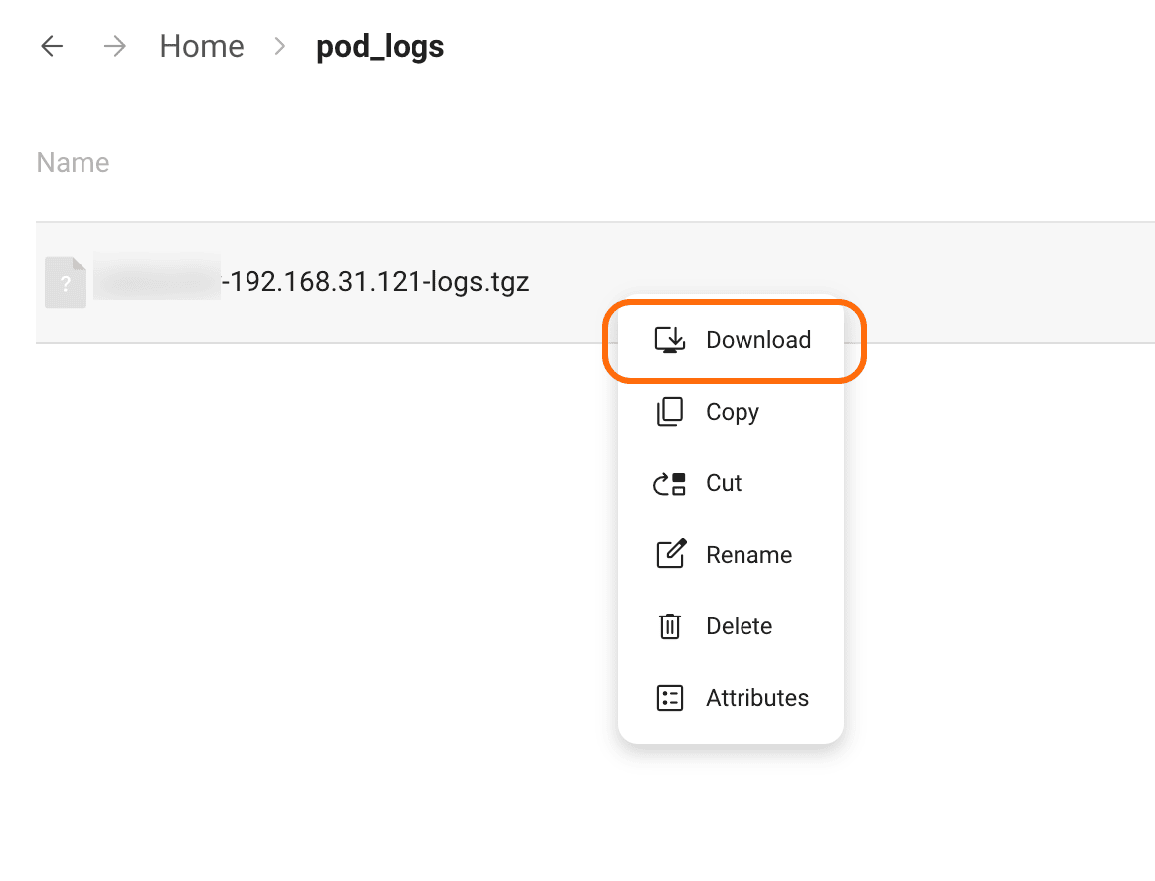Open Attributes from the context menu
1155x881 pixels.
coord(756,697)
